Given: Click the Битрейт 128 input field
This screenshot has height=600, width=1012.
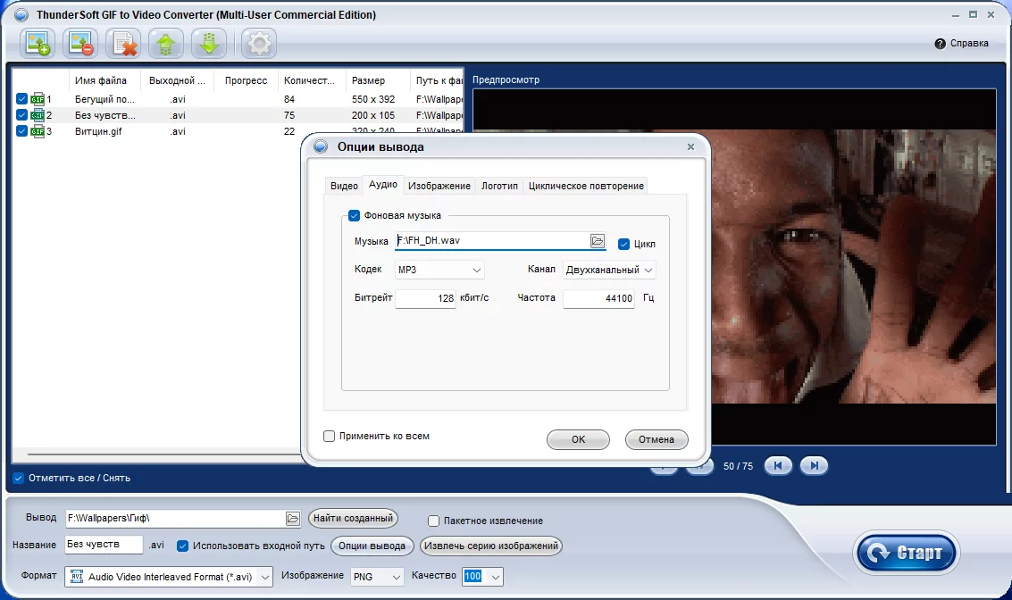Looking at the screenshot, I should click(x=425, y=298).
